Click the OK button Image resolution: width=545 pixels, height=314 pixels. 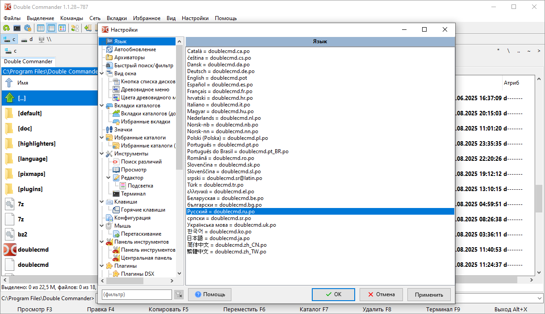333,294
